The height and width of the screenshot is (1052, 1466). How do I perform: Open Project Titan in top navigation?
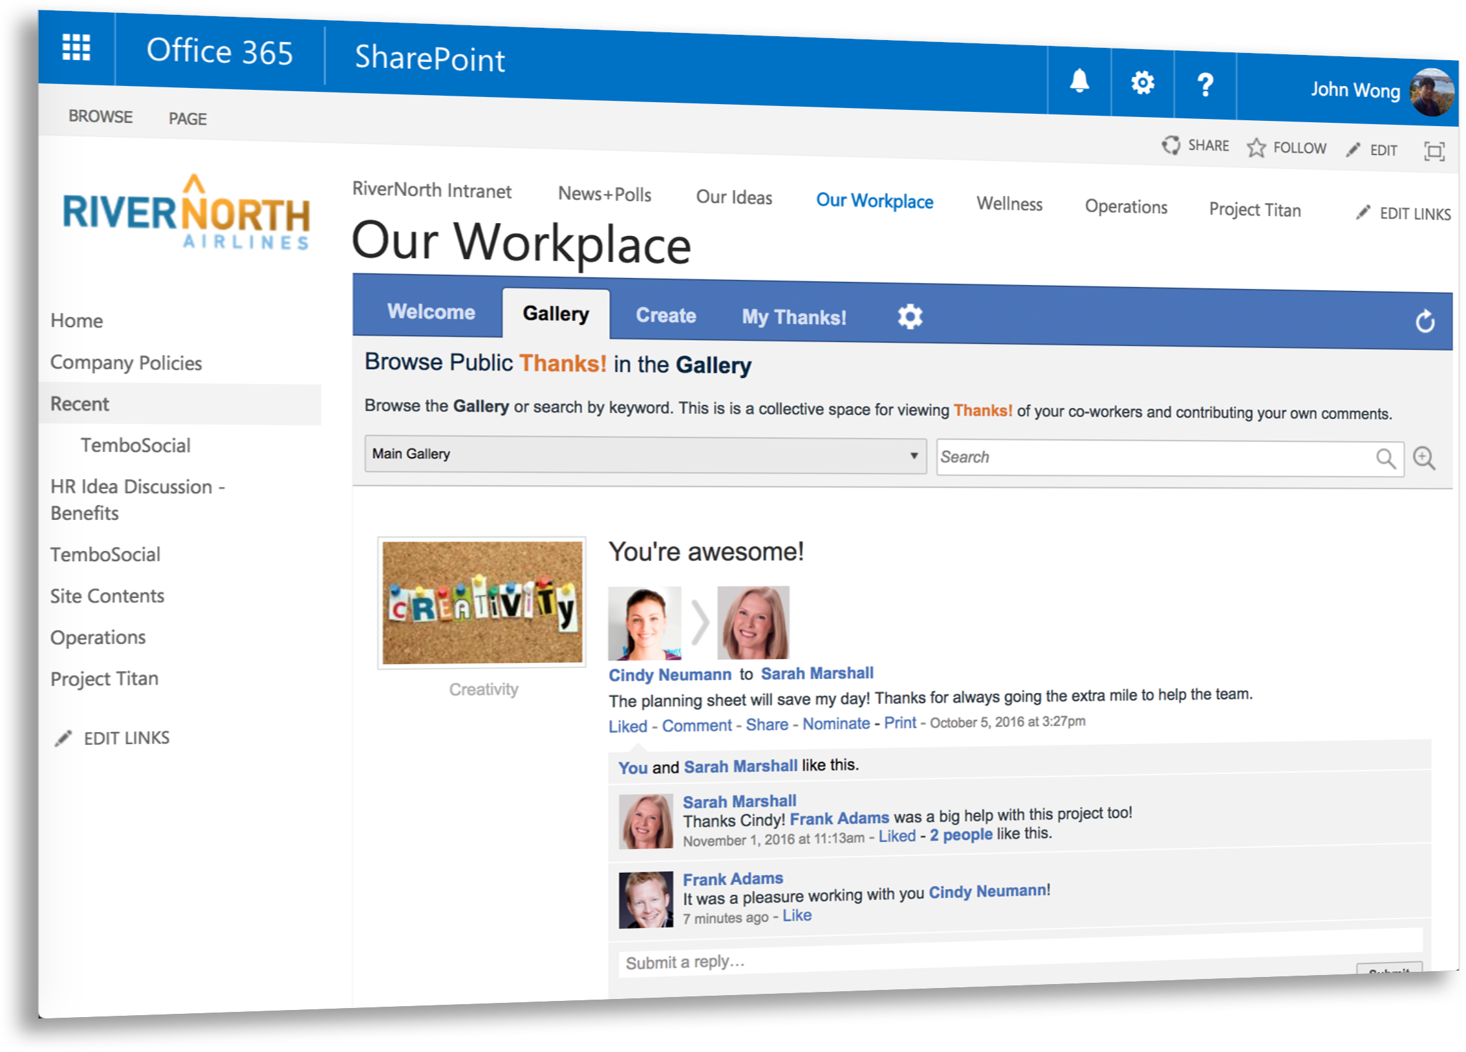tap(1255, 209)
